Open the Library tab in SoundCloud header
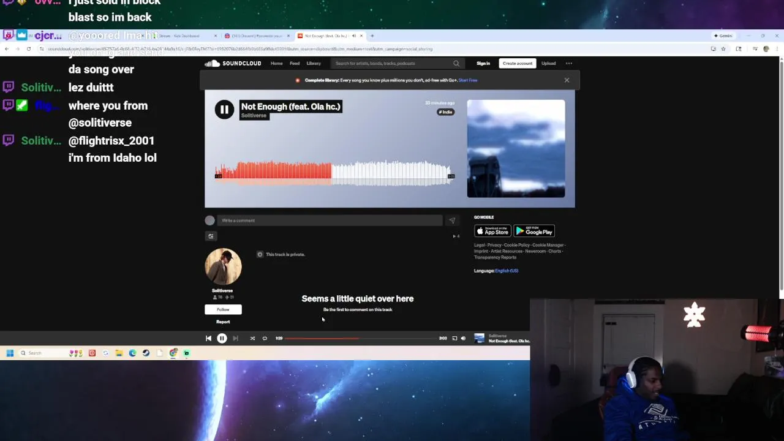784x441 pixels. coord(314,63)
